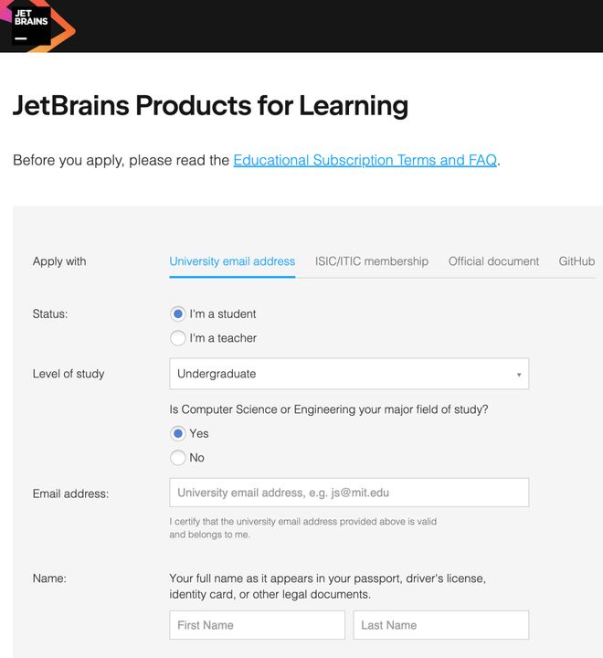Expand the Undergraduate level of study dropdown
603x658 pixels.
point(347,374)
